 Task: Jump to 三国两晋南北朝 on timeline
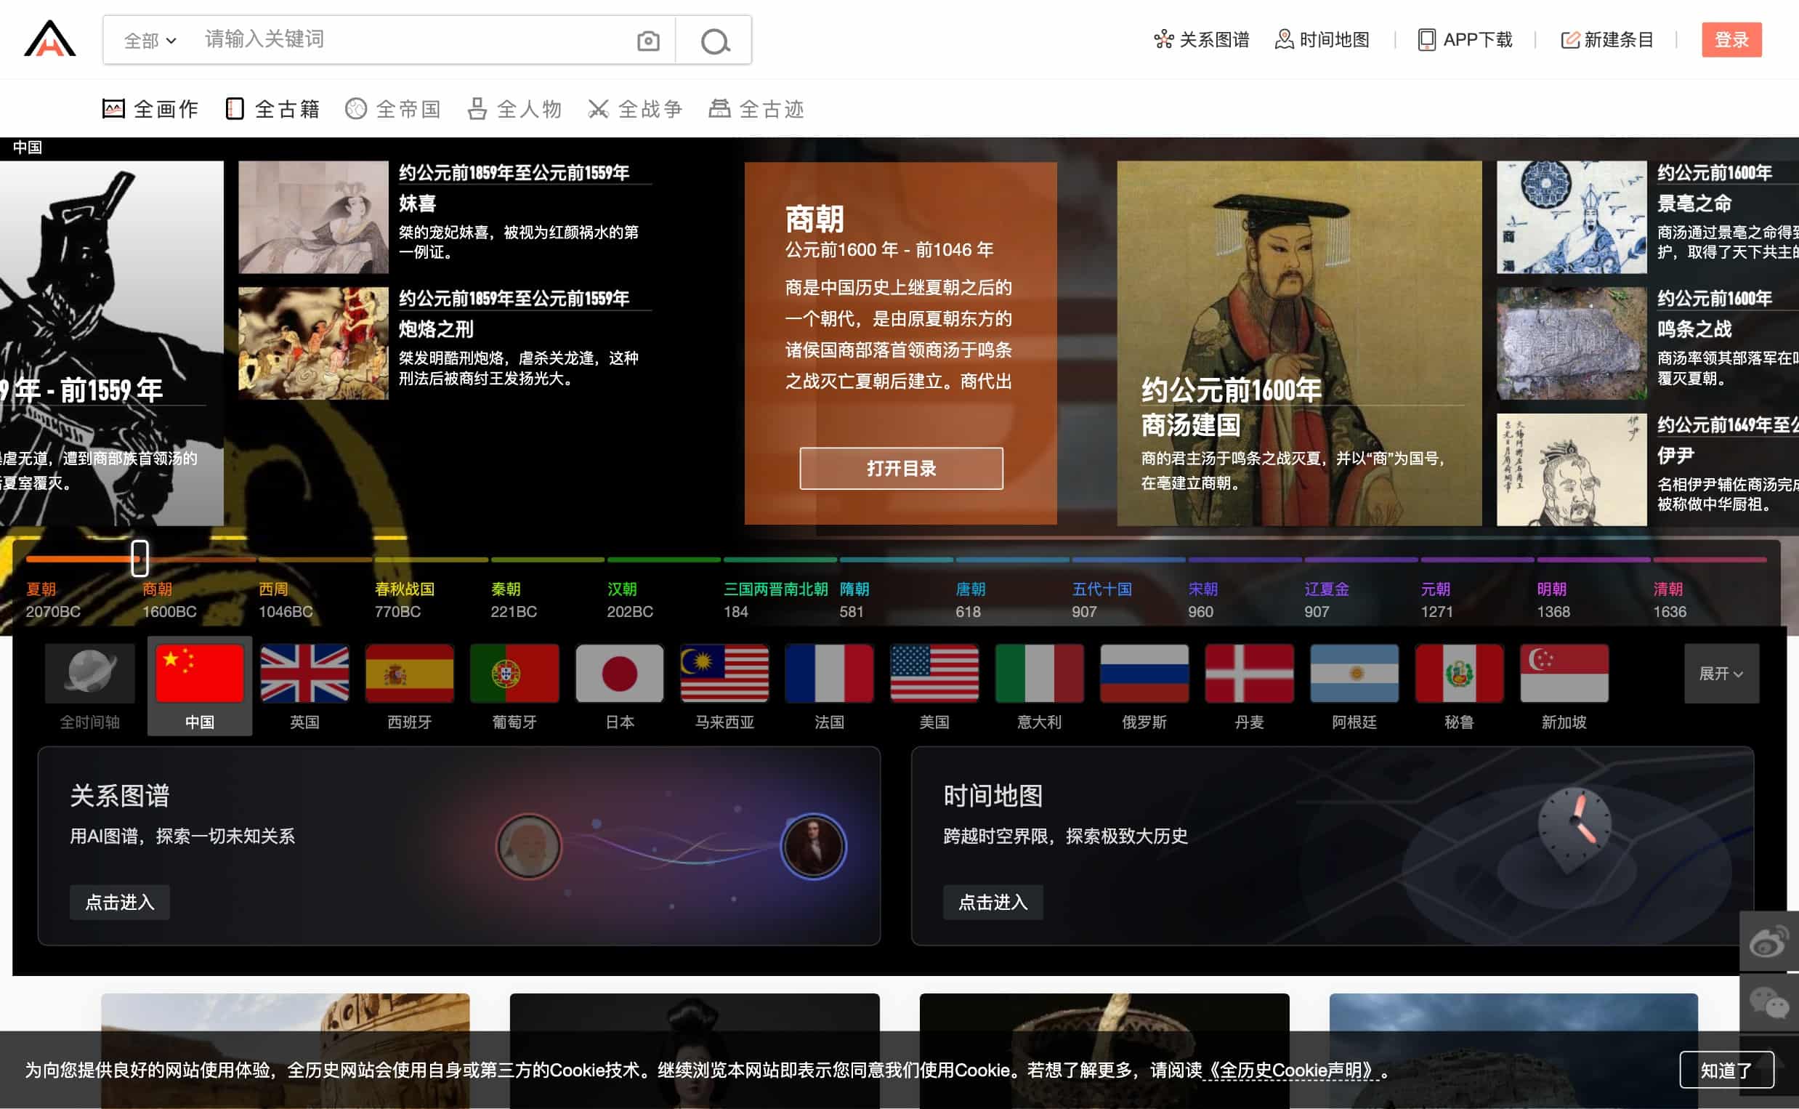click(x=775, y=600)
